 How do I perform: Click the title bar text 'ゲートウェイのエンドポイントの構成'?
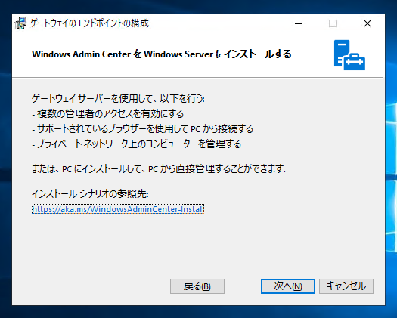(89, 23)
